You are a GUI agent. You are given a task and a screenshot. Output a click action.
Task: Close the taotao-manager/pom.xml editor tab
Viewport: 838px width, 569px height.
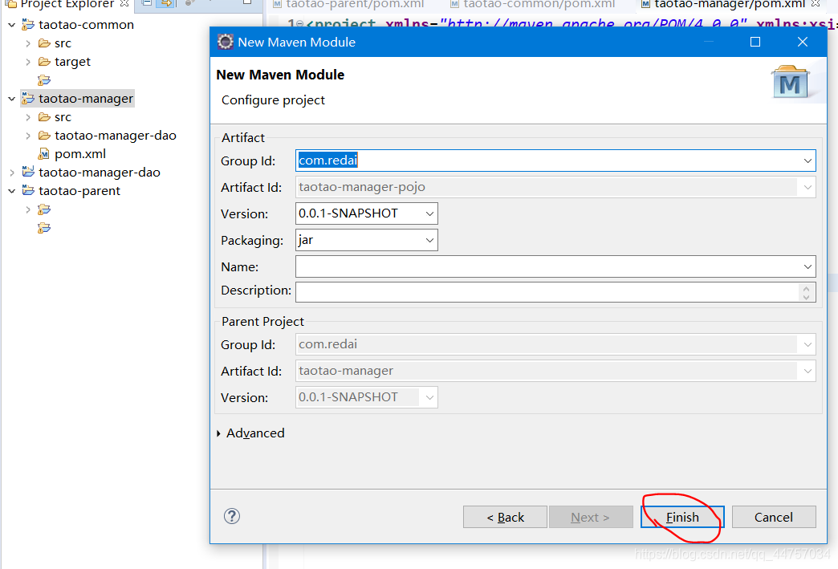[x=816, y=3]
